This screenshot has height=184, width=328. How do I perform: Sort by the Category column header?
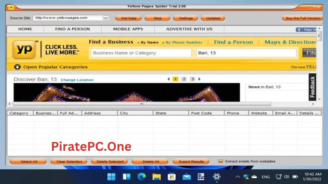pyautogui.click(x=20, y=113)
